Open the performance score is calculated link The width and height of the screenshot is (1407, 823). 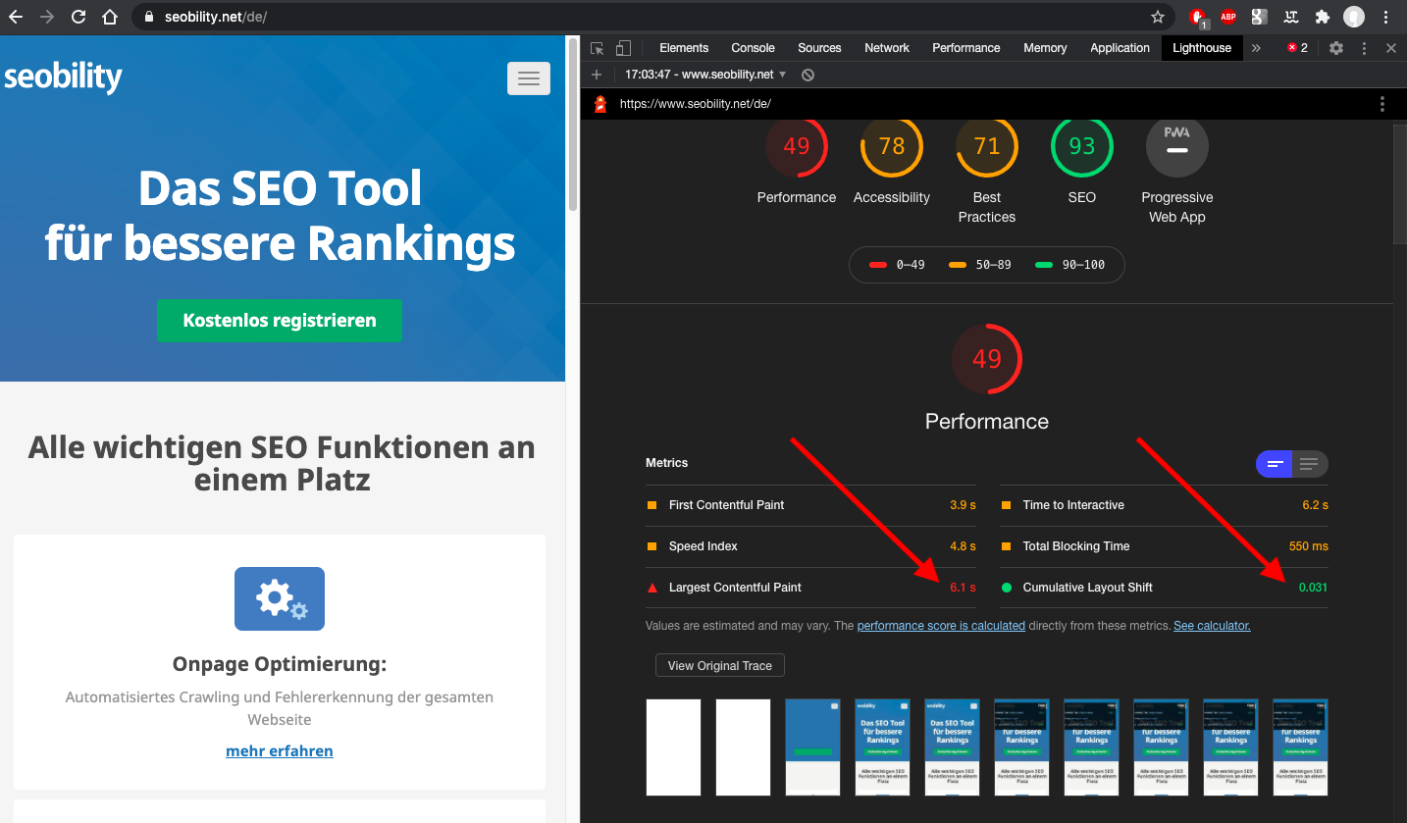point(941,626)
